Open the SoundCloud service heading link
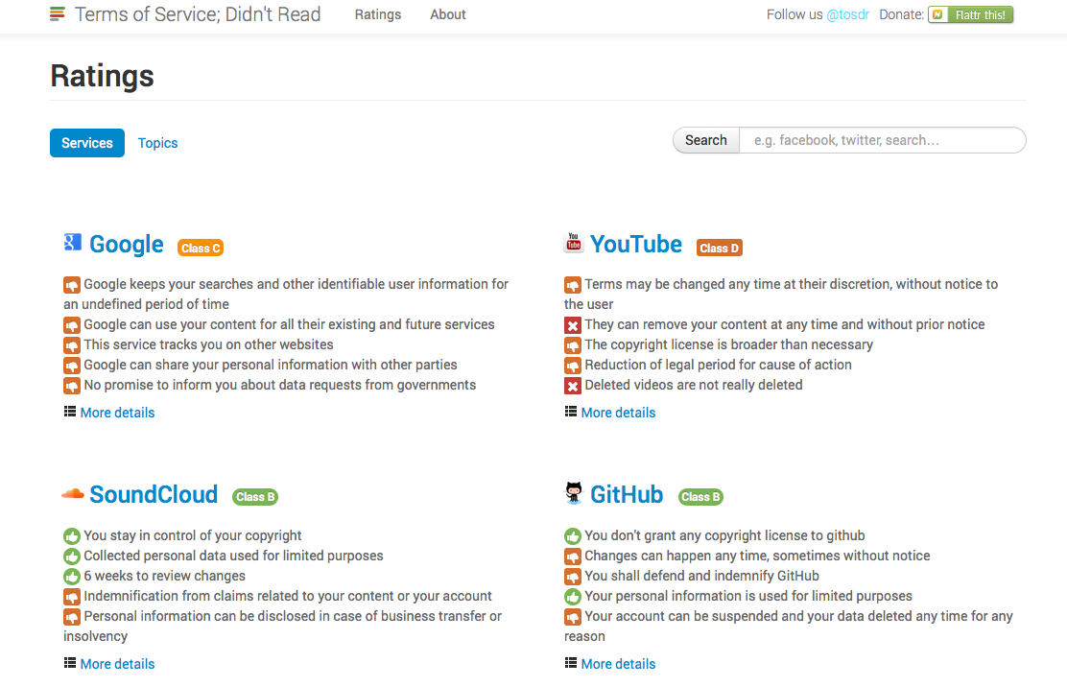This screenshot has width=1067, height=687. coord(154,494)
